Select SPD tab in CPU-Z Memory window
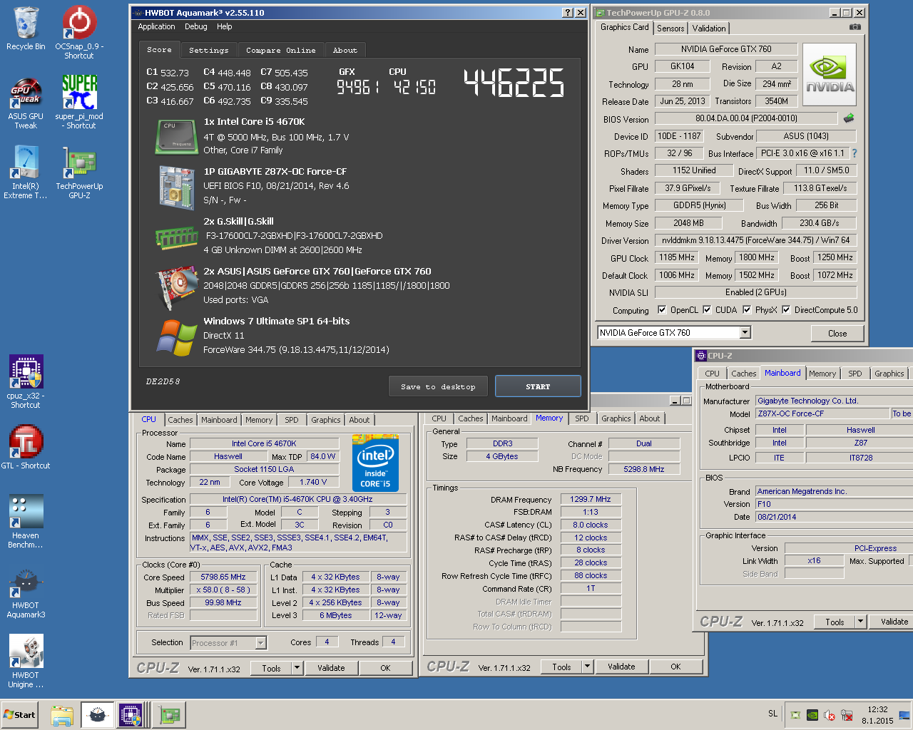913x730 pixels. 582,418
